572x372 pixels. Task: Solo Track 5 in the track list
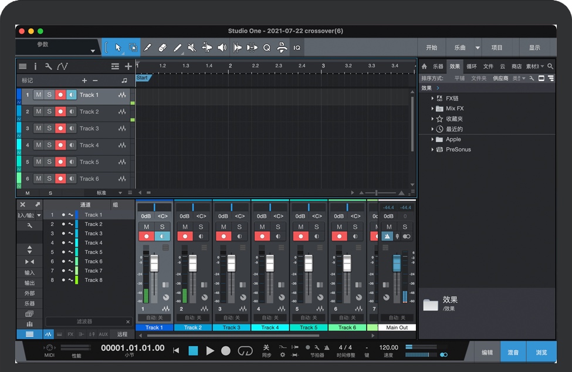49,162
